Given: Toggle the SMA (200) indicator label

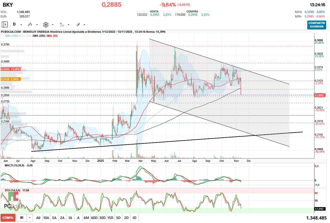Looking at the screenshot, I should pyautogui.click(x=39, y=36).
